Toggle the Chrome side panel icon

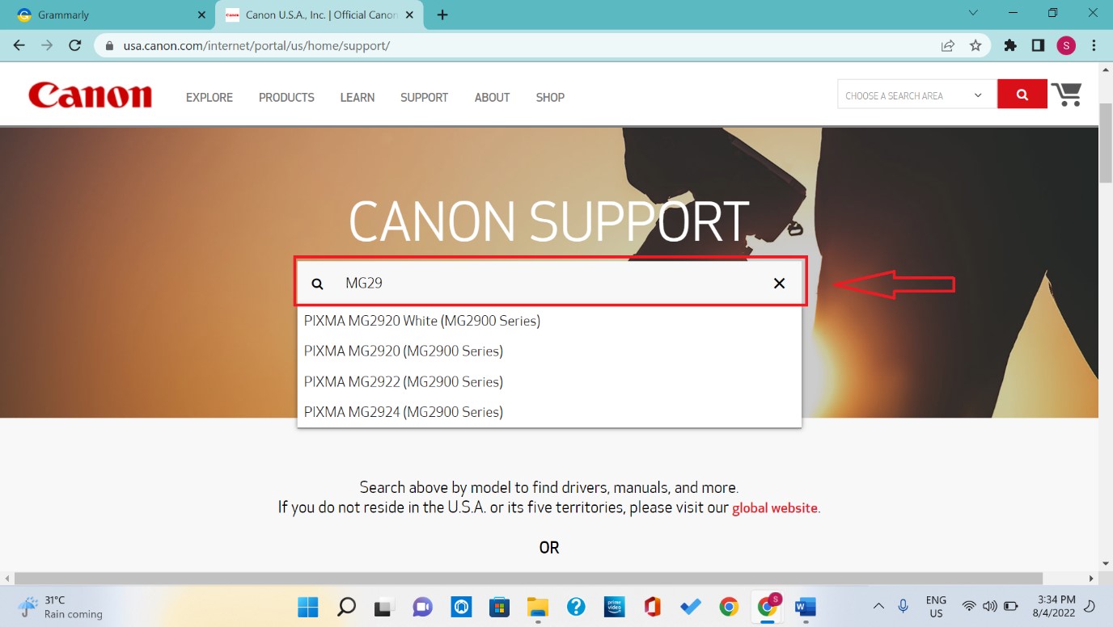[1038, 45]
